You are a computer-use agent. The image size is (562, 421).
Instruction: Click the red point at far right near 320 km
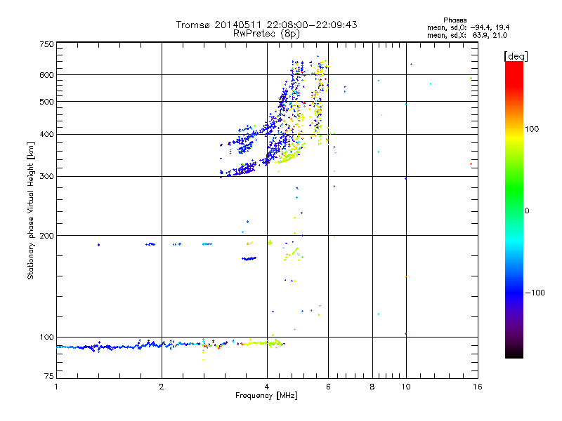(471, 164)
